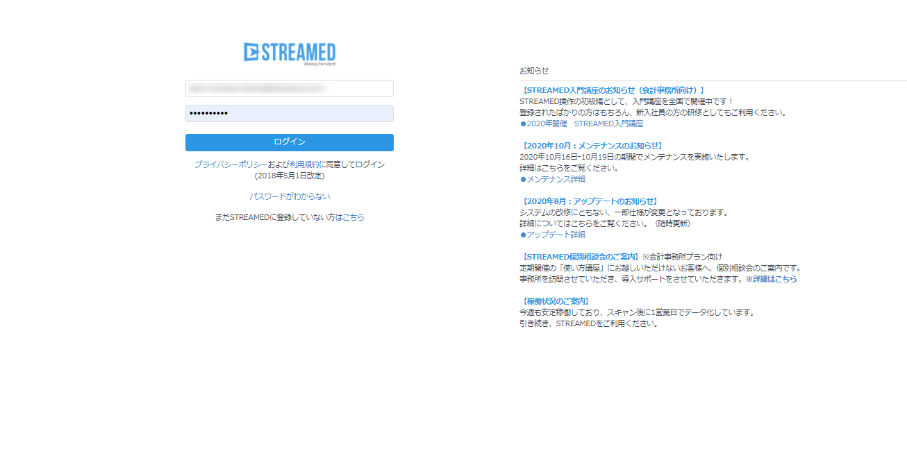Click heading 2020年10月：メンテナンスのお知らせ
Viewport: 907px width, 449px height.
coord(592,146)
